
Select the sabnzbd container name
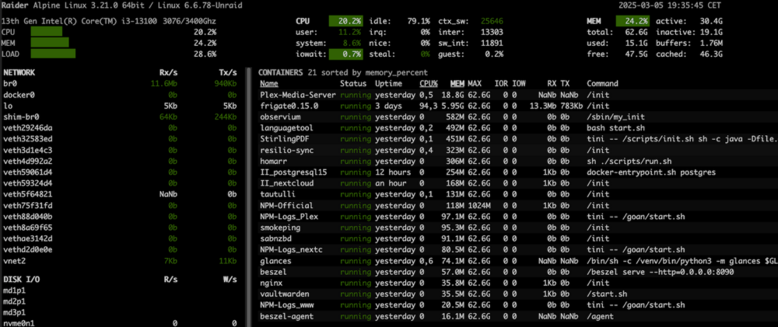[x=275, y=238]
